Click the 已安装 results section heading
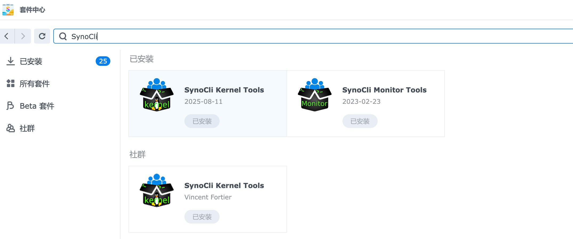Image resolution: width=573 pixels, height=239 pixels. (142, 59)
